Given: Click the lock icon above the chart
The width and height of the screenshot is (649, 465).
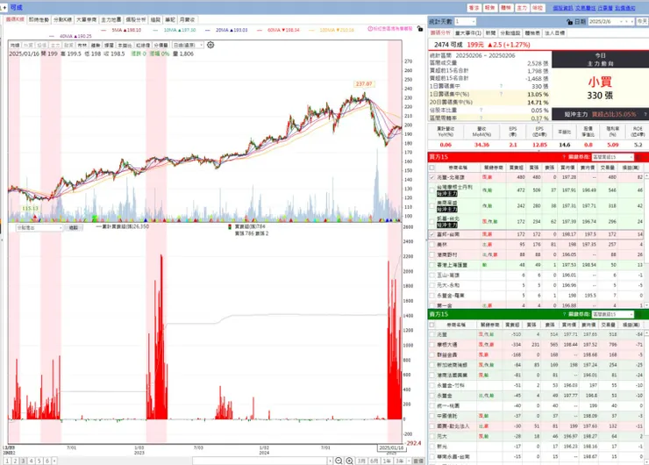Looking at the screenshot, I should [420, 29].
